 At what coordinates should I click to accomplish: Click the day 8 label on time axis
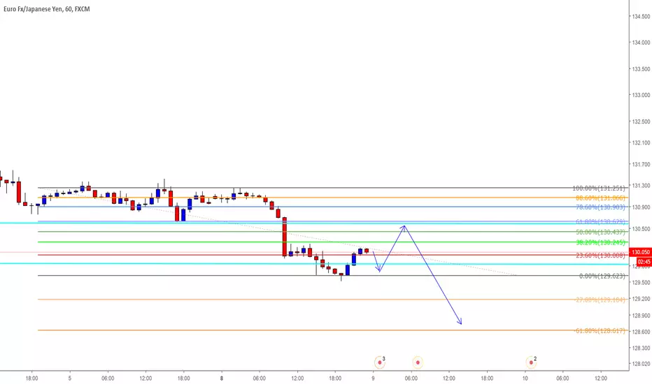pos(222,378)
